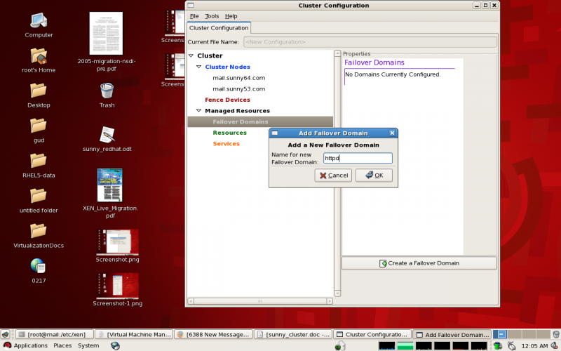Select Services in the tree
Image resolution: width=561 pixels, height=351 pixels.
pos(226,144)
